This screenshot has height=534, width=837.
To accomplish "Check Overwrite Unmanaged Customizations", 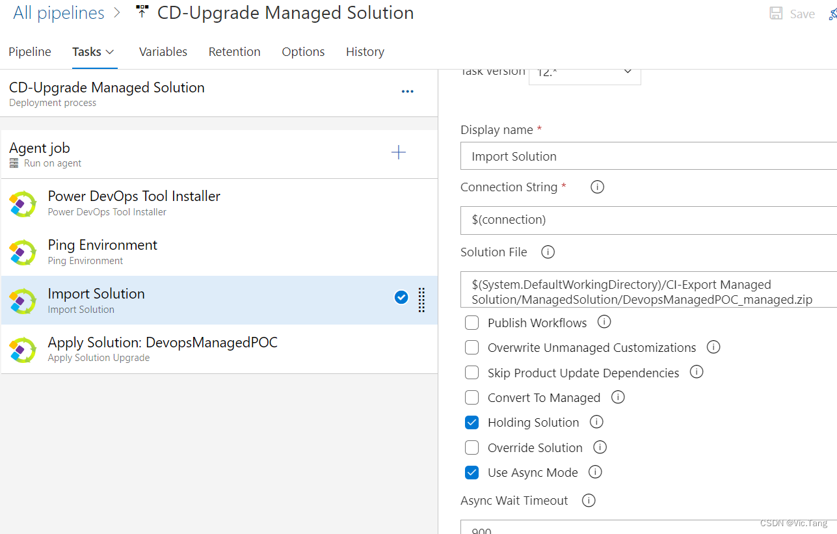I will 472,347.
